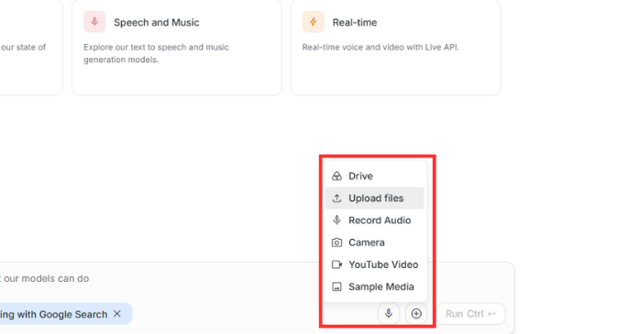This screenshot has height=334, width=640.
Task: Click the camera icon in the menu
Action: pyautogui.click(x=337, y=242)
